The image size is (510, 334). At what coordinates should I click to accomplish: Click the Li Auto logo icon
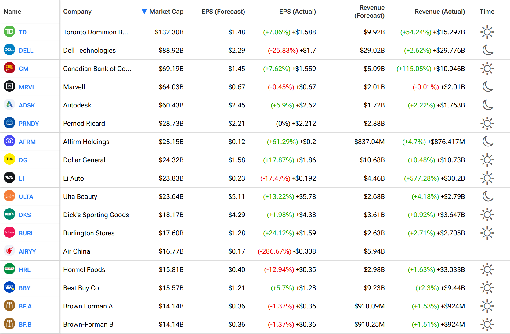[x=9, y=178]
